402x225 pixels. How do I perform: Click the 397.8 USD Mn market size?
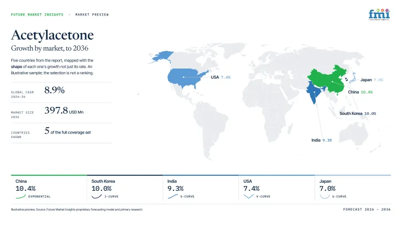[x=64, y=111]
